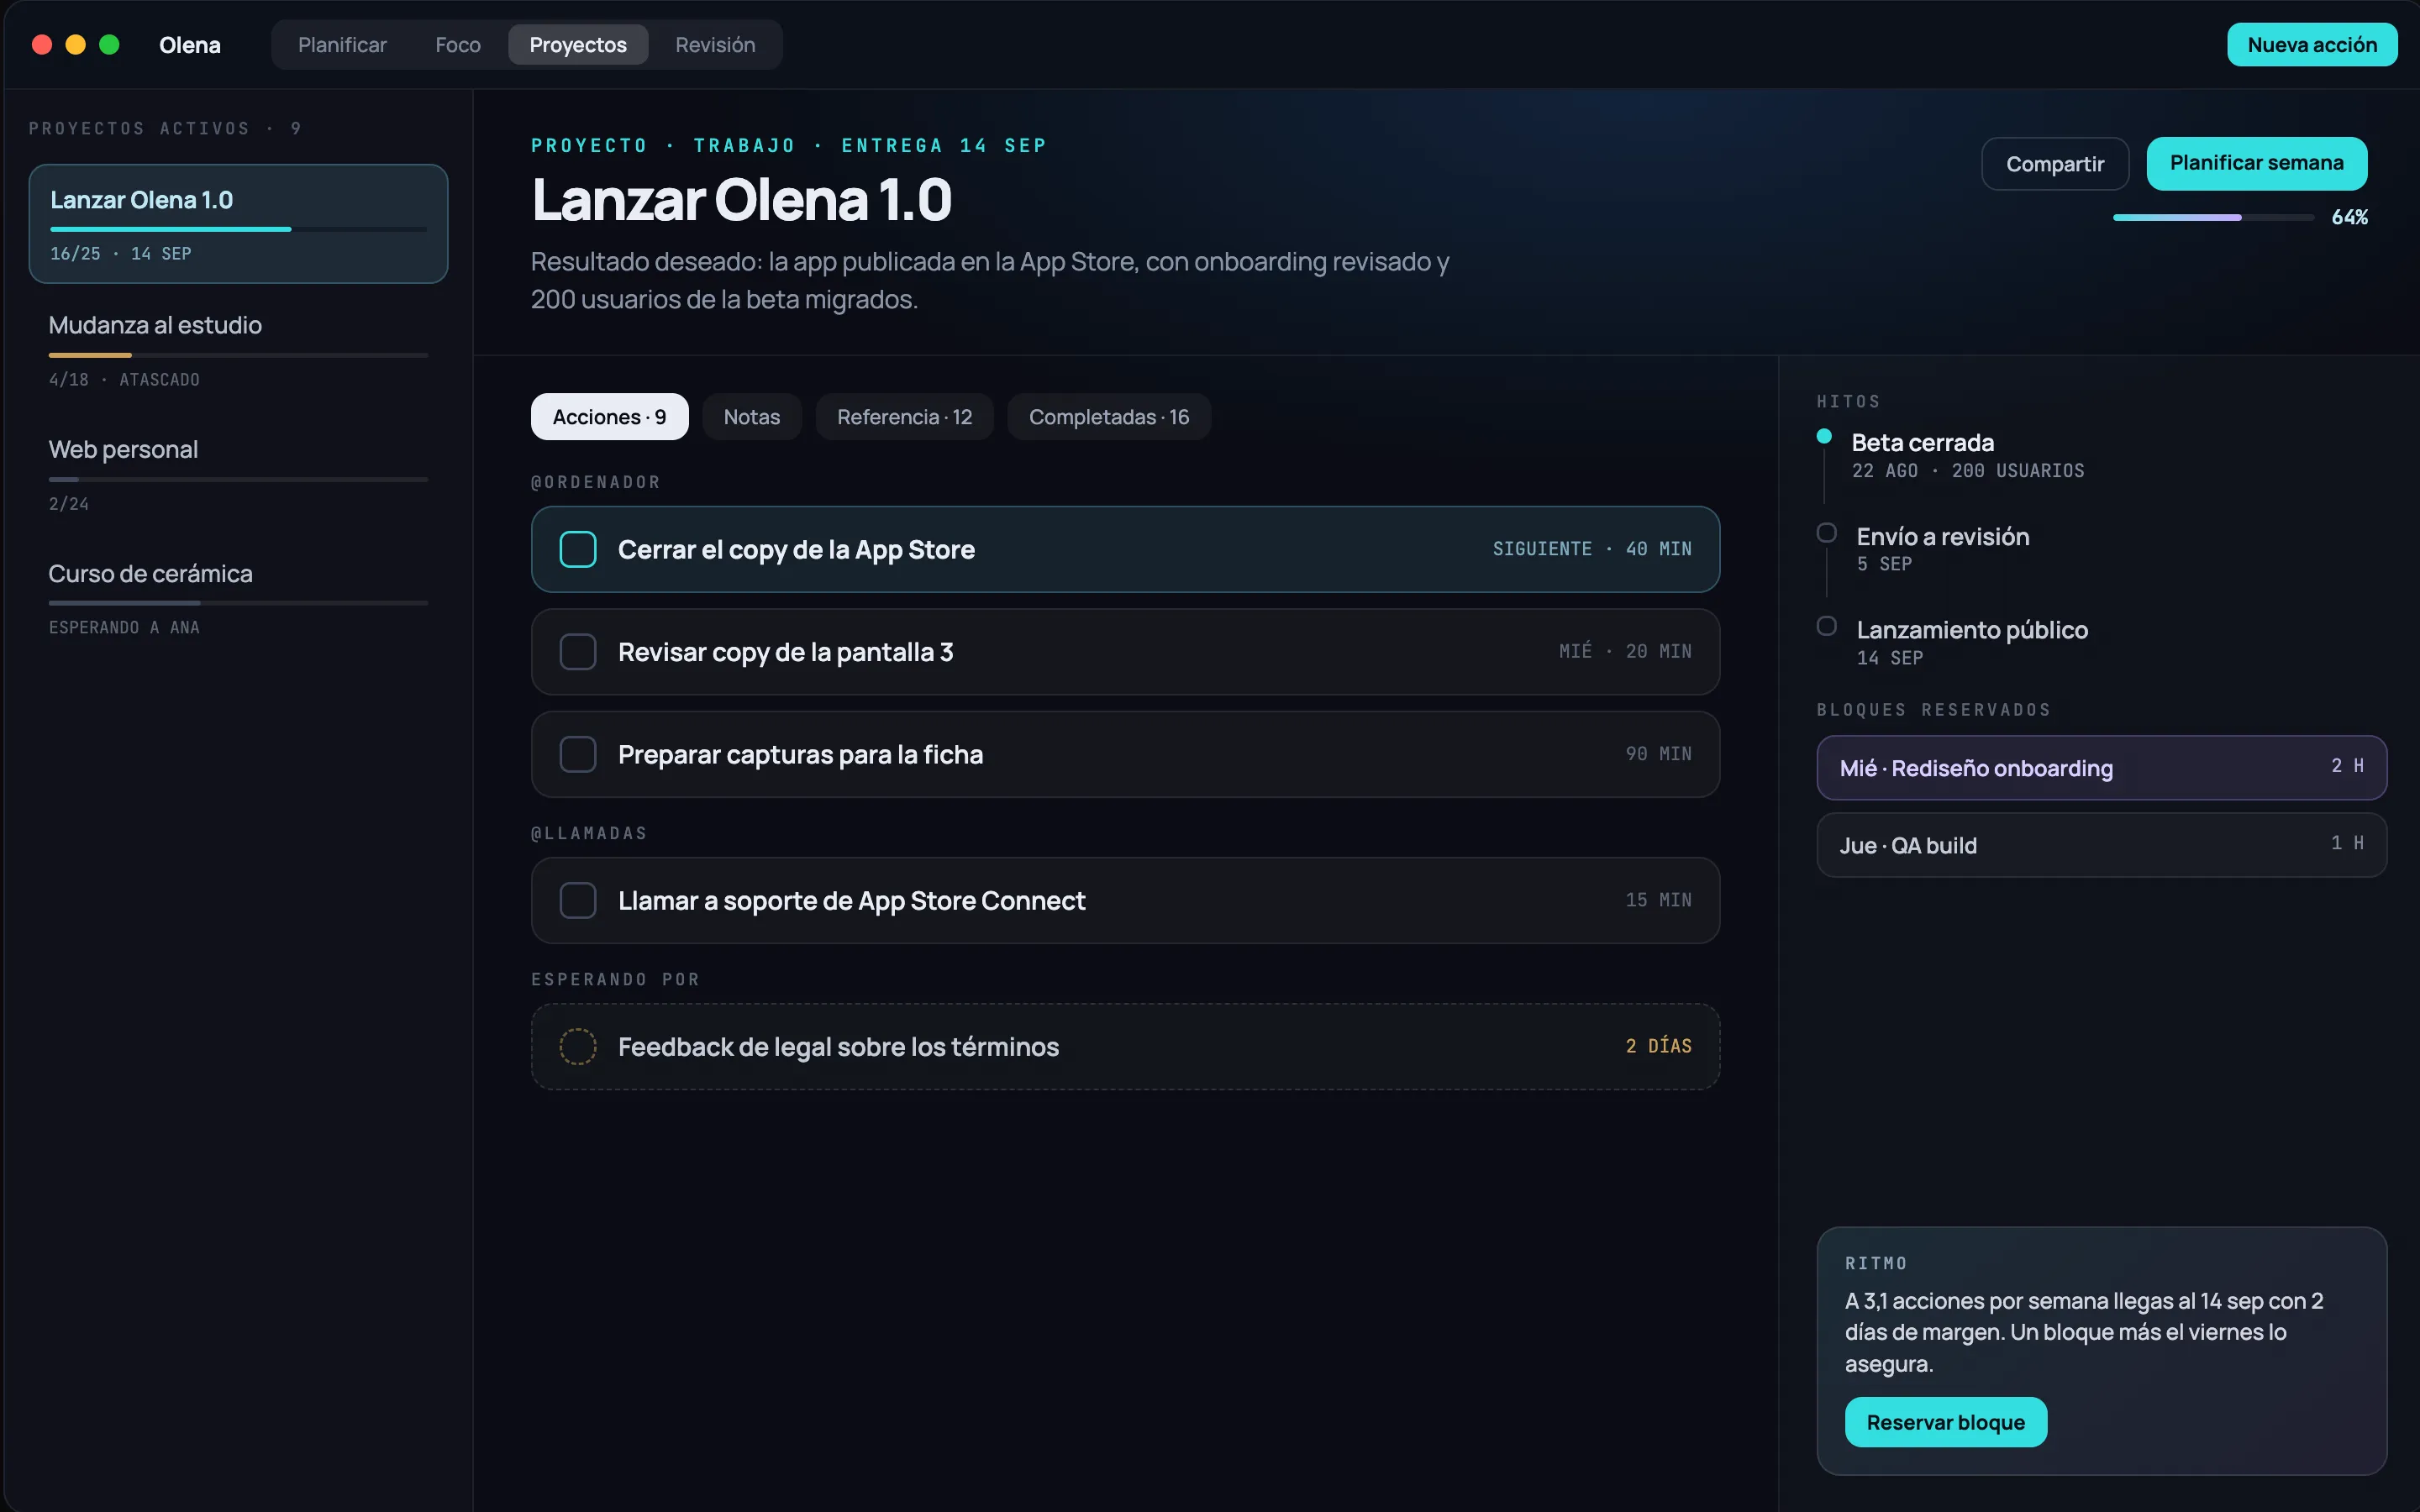Select the 'Beta cerrada' milestone dot
This screenshot has width=2420, height=1512.
[1824, 436]
